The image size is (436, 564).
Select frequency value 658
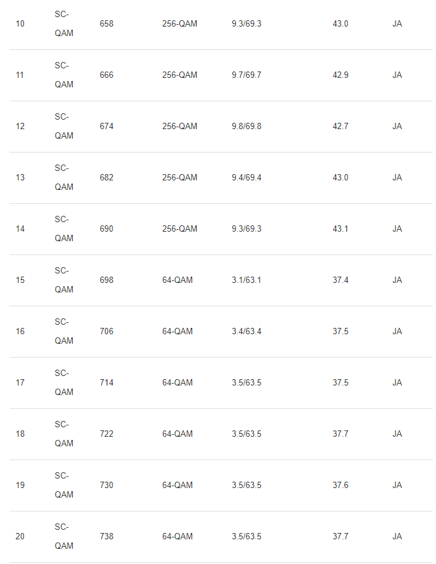coord(107,24)
